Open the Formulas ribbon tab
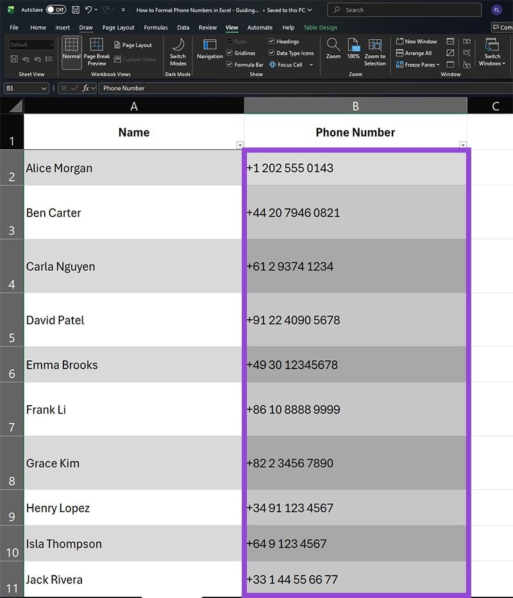This screenshot has width=513, height=598. tap(155, 28)
